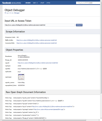Open the サポート navigation item
Screen dimensions: 102x121
click(x=35, y=3)
